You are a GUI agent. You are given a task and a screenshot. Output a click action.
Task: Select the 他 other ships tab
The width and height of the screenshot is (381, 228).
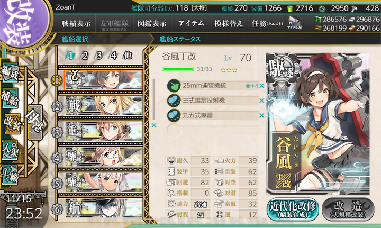pyautogui.click(x=128, y=56)
